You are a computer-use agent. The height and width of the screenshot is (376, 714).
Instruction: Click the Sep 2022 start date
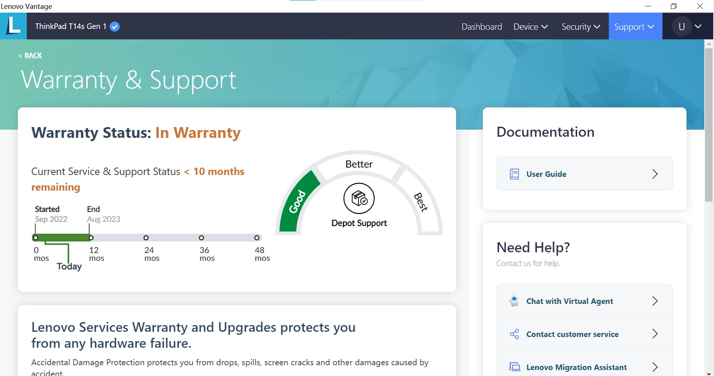pyautogui.click(x=51, y=219)
